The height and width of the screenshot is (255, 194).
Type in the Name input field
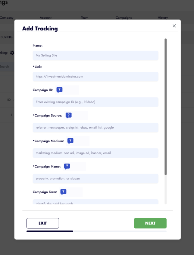coord(95,55)
